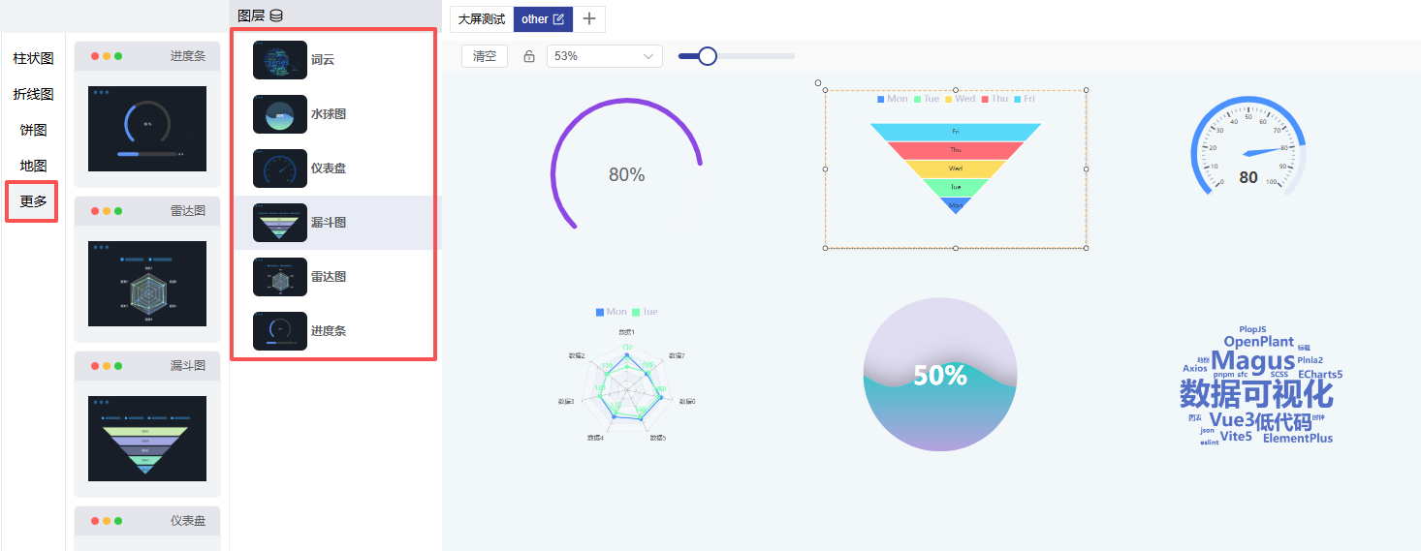
Task: Open the 53% zoom dropdown
Action: pos(604,56)
